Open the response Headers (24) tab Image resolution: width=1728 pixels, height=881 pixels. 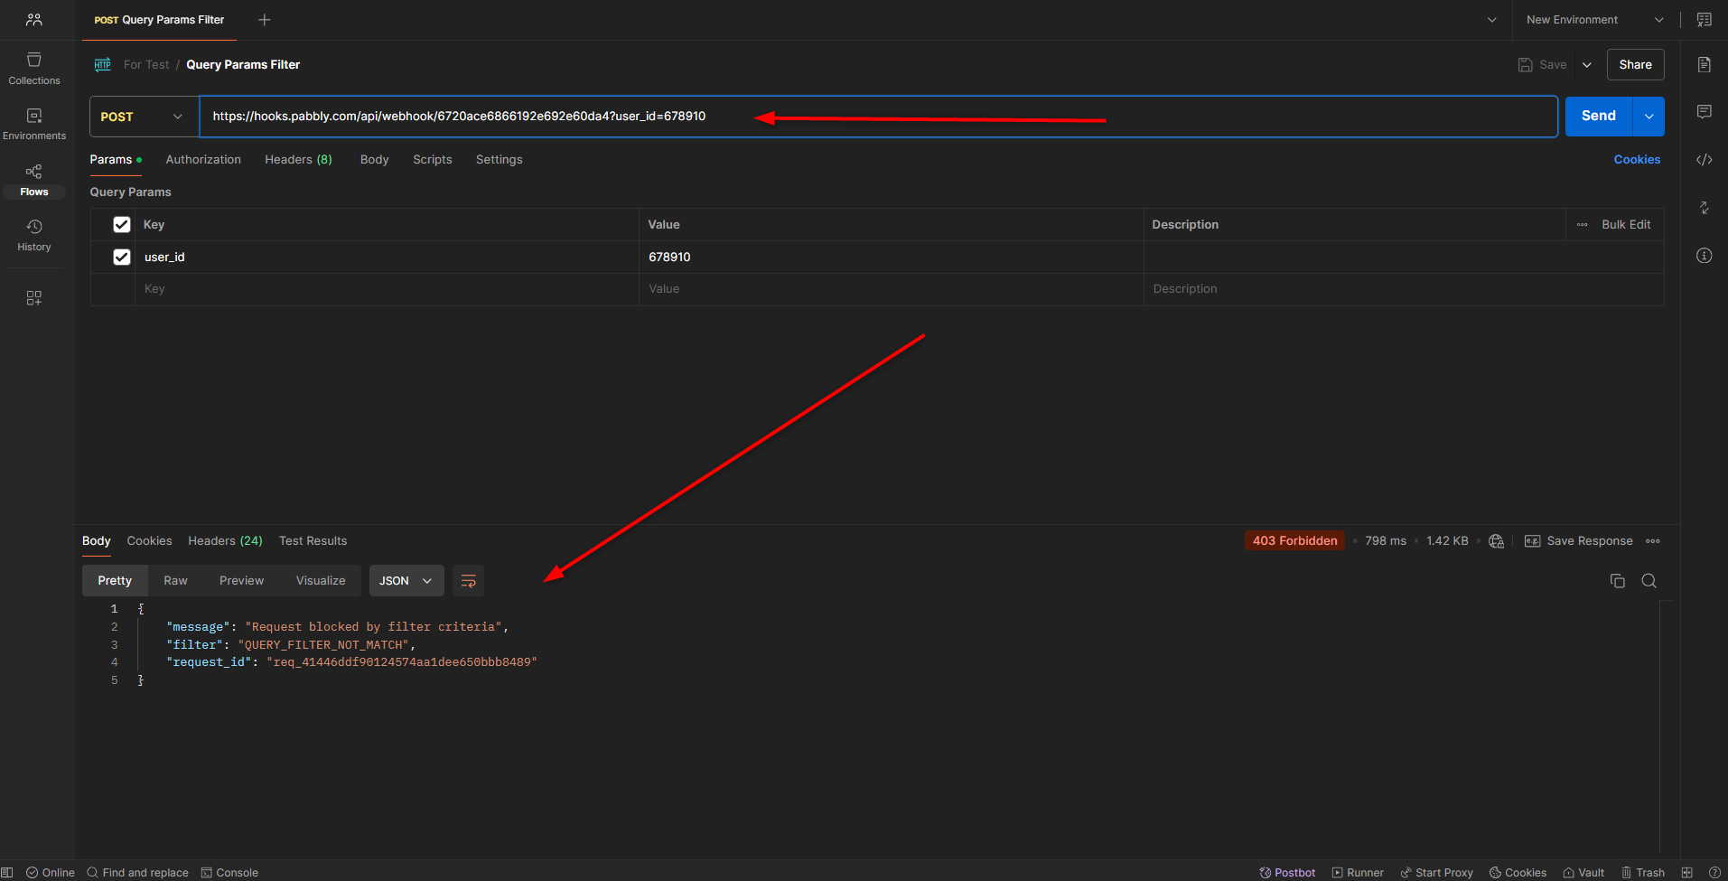point(225,541)
